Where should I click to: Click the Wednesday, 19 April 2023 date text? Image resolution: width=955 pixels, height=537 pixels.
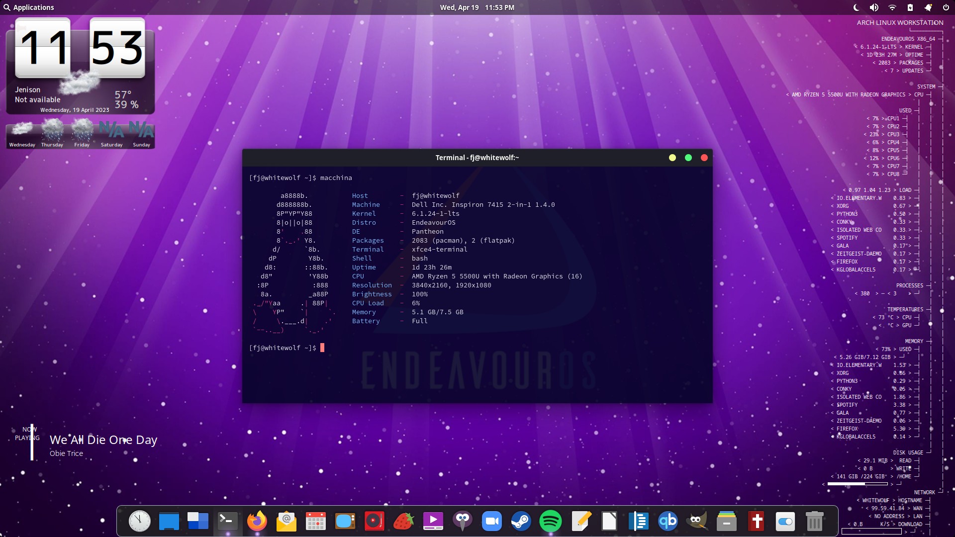[75, 110]
